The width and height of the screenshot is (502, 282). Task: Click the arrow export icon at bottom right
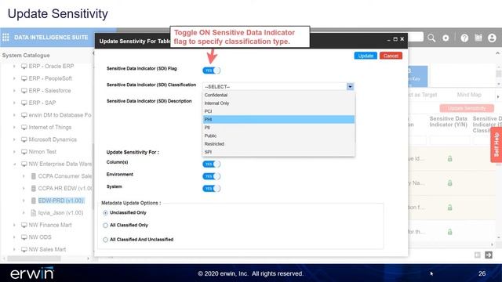pos(489,255)
